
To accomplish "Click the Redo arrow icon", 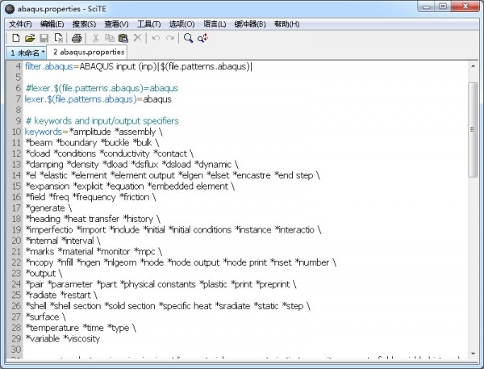I will [x=169, y=38].
